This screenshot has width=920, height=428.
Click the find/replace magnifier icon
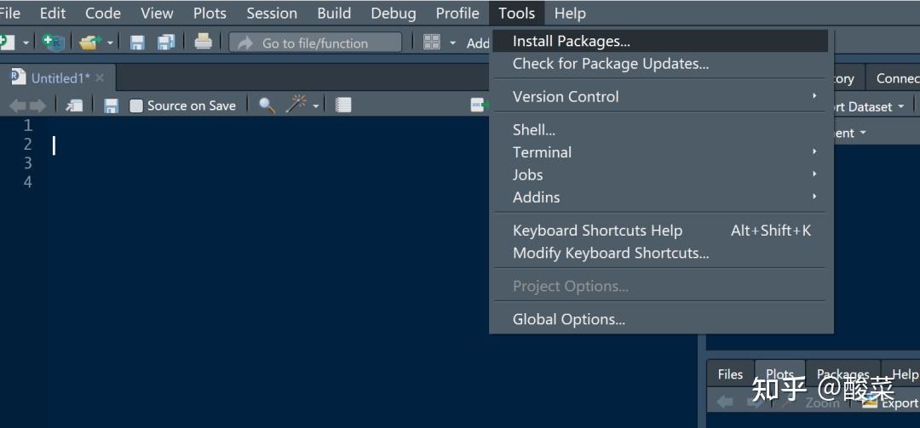click(x=267, y=106)
